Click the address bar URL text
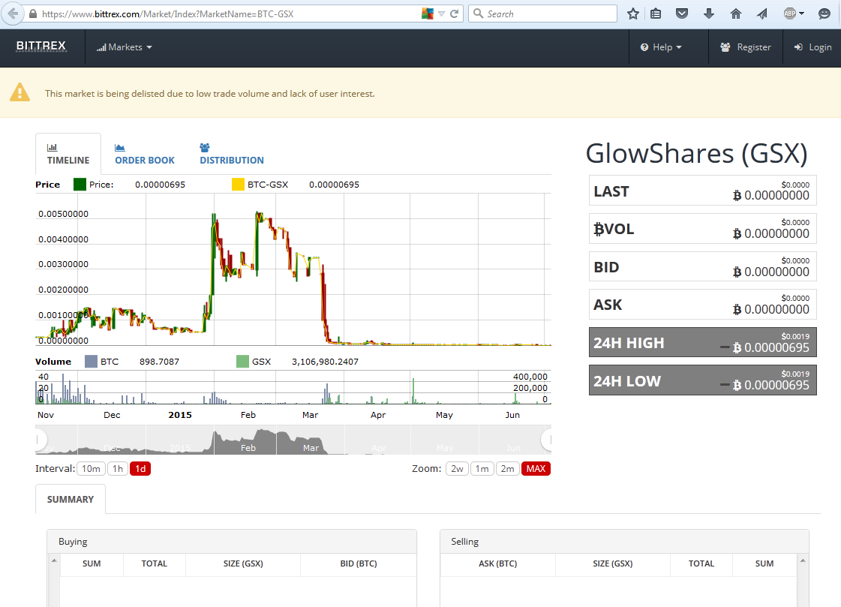841x607 pixels. point(167,14)
